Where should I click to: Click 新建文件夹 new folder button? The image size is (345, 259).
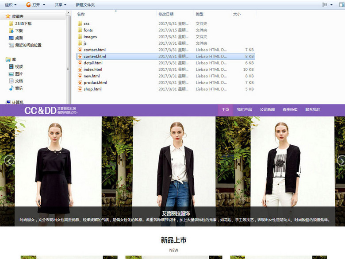click(x=85, y=4)
